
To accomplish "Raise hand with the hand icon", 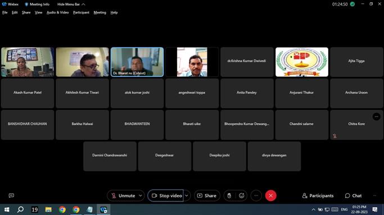I will tap(229, 195).
